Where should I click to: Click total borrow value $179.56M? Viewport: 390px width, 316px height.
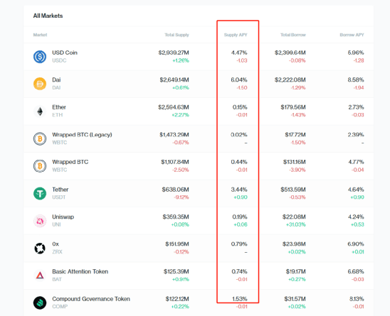293,107
